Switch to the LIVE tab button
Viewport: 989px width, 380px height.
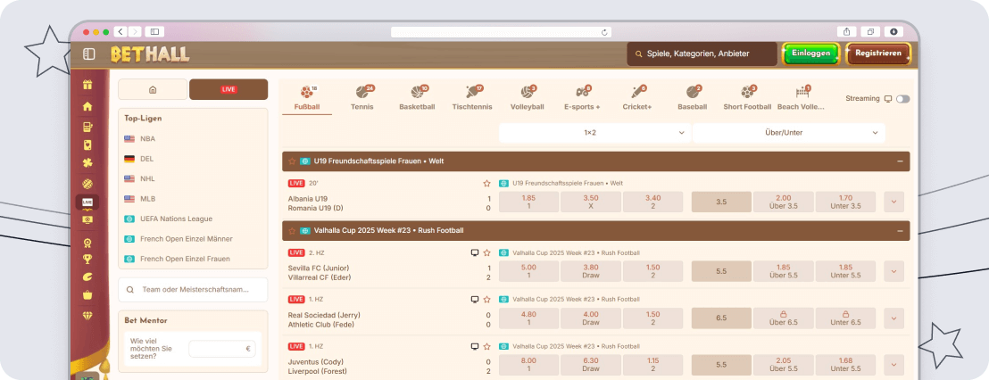(x=229, y=89)
